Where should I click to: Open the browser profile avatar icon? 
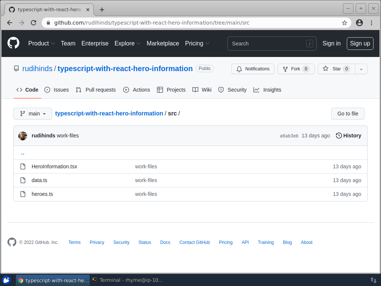pos(359,23)
